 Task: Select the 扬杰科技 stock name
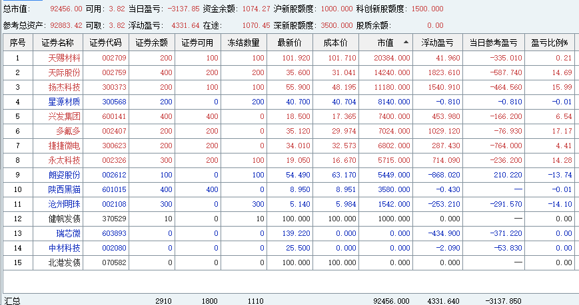tap(64, 87)
